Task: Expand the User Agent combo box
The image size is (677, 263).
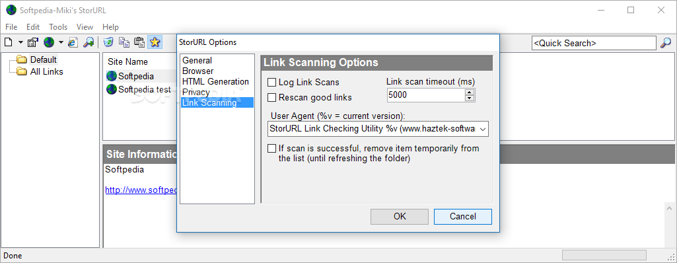Action: 483,129
